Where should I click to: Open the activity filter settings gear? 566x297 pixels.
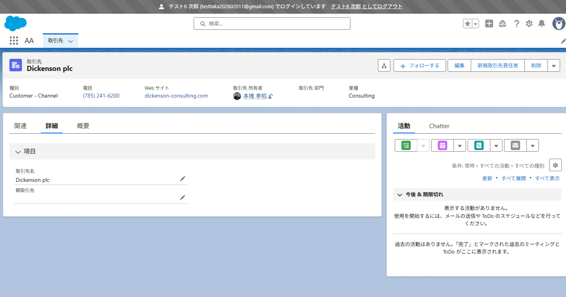pyautogui.click(x=555, y=165)
